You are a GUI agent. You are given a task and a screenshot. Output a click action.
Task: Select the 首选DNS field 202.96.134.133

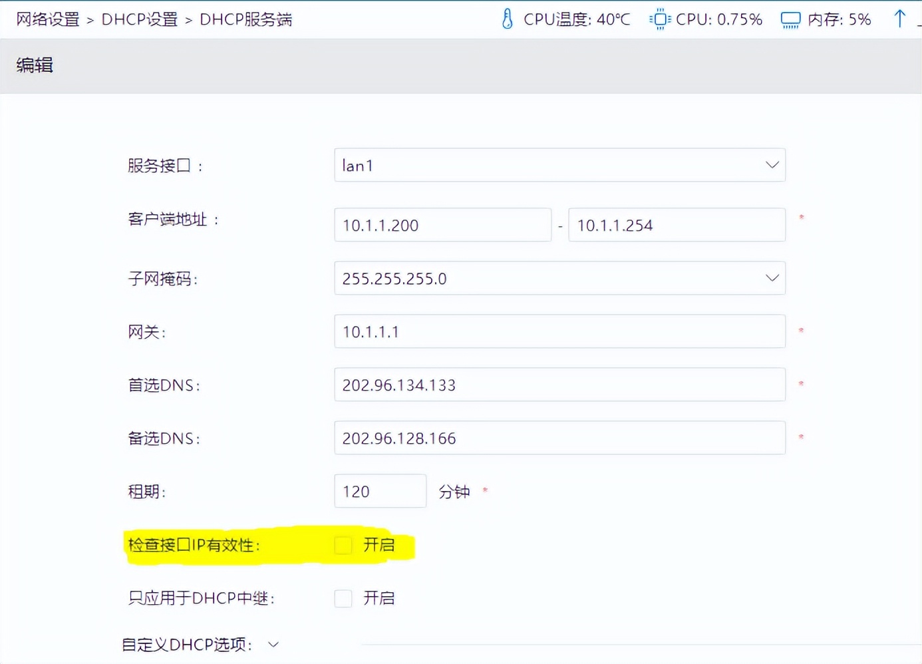coord(559,385)
